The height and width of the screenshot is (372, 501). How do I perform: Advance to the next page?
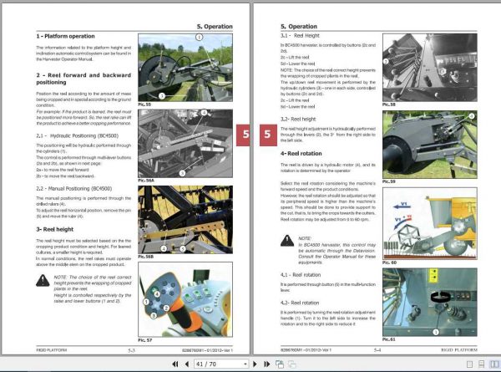click(255, 364)
